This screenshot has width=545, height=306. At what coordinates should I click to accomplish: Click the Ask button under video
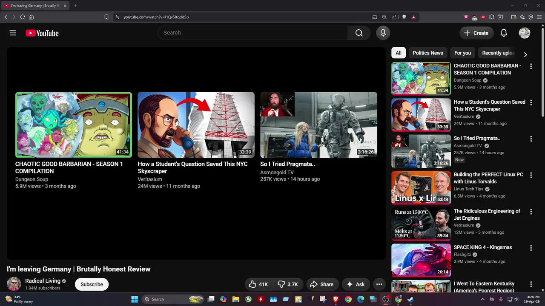click(356, 284)
